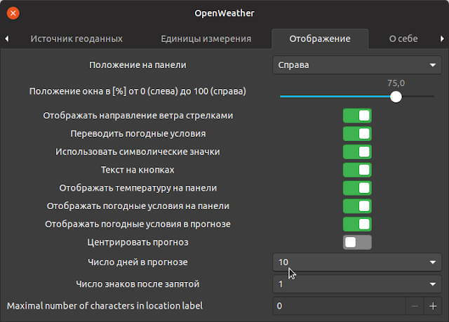Open the Единицы измерения tab

click(x=206, y=39)
